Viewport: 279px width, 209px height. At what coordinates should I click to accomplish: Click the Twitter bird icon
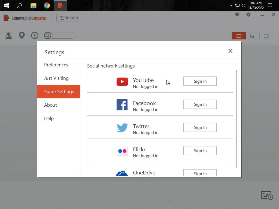click(122, 128)
